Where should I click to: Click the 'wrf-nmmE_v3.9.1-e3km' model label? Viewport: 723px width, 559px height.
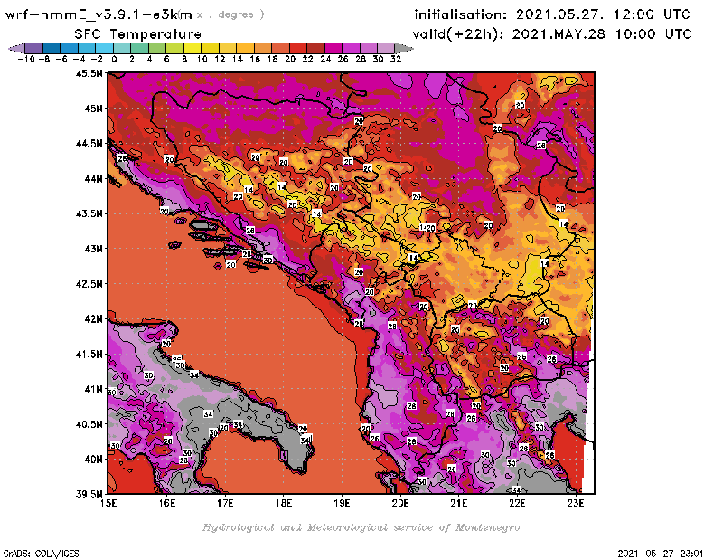[x=99, y=14]
